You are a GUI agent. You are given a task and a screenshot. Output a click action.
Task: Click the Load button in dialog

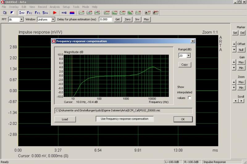click(x=65, y=119)
